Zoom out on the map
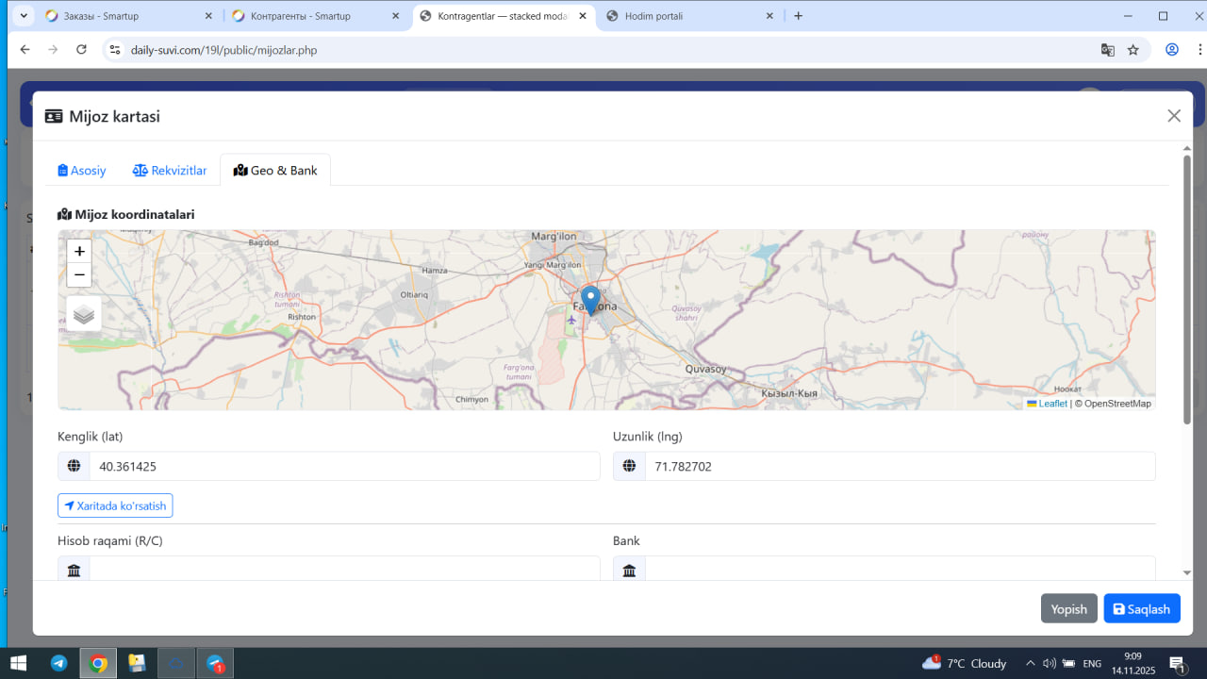Image resolution: width=1207 pixels, height=679 pixels. (80, 275)
